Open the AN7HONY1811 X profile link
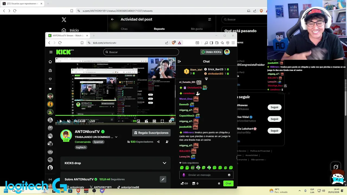 [x=101, y=187]
